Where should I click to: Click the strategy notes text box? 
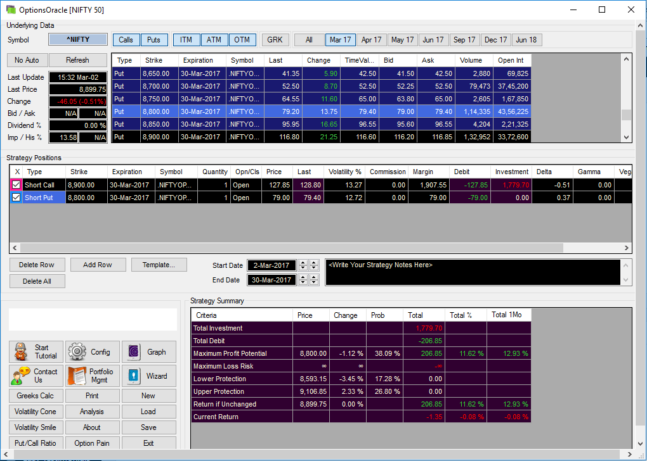point(473,272)
